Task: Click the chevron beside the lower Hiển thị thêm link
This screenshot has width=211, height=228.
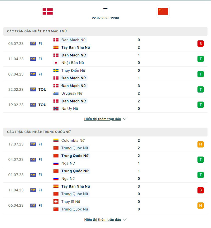Action: [x=125, y=219]
